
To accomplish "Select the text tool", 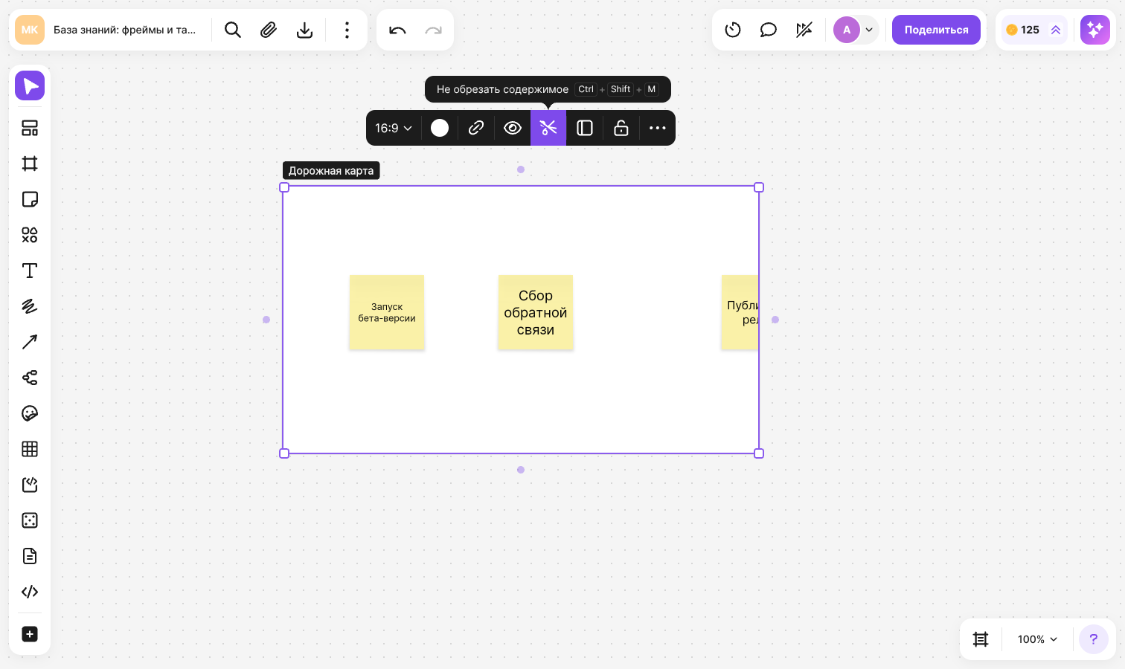I will pyautogui.click(x=30, y=271).
